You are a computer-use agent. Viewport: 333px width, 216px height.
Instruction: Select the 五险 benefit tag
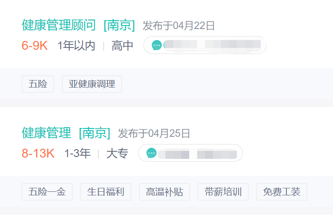click(38, 84)
